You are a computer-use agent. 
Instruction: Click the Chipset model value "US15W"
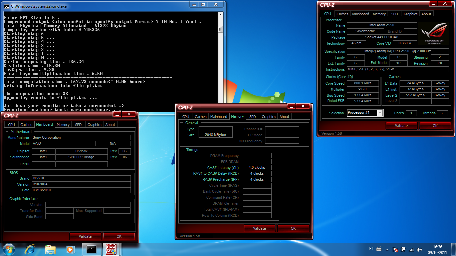[81, 151]
